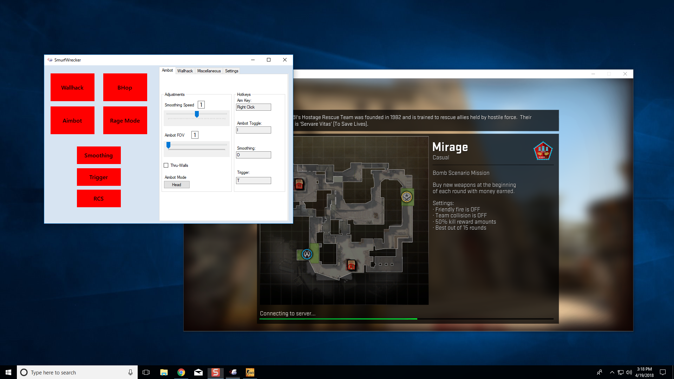674x379 pixels.
Task: Click the Smoothing hotkey field
Action: [x=254, y=155]
